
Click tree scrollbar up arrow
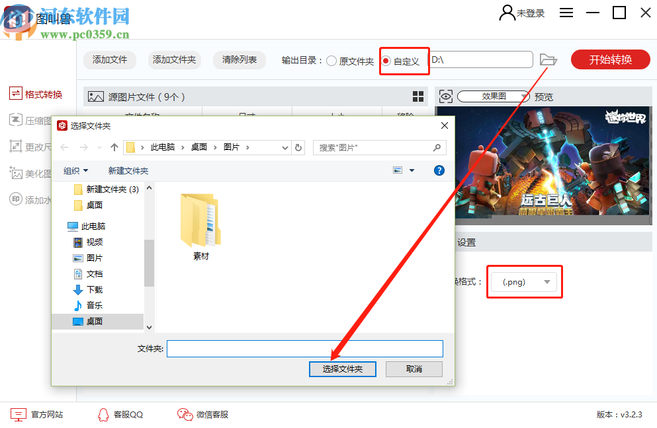(149, 188)
